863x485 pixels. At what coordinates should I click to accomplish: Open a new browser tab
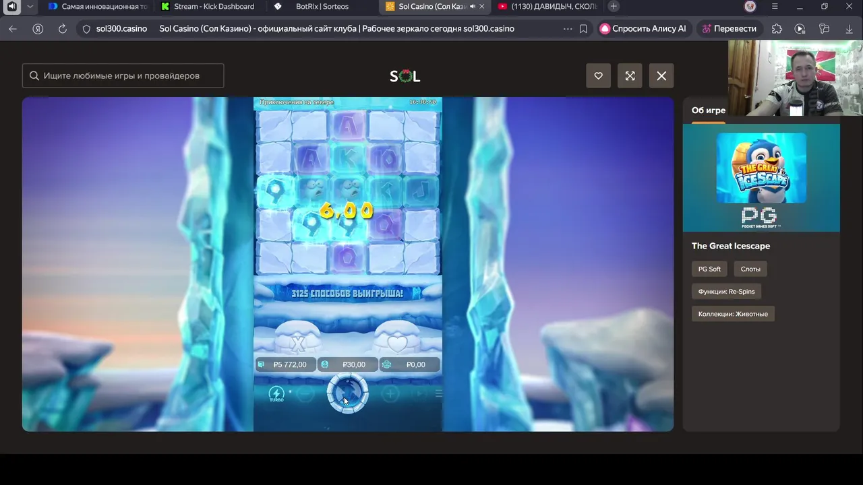(614, 7)
